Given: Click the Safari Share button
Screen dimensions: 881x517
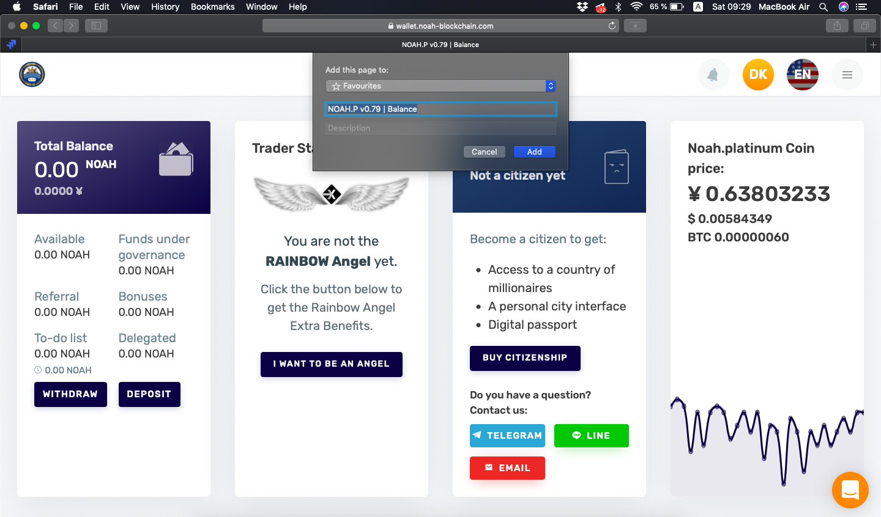Looking at the screenshot, I should (x=837, y=26).
